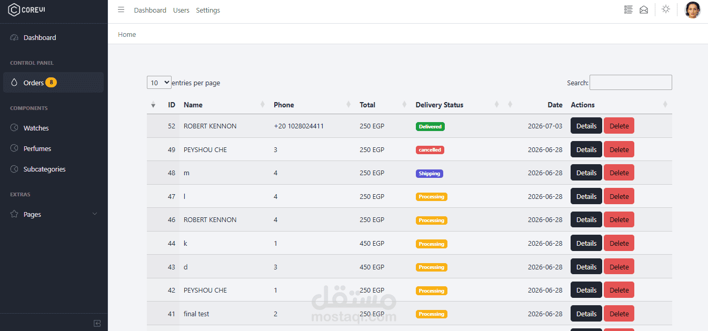Click the Shipping status badge
708x331 pixels.
click(x=430, y=173)
